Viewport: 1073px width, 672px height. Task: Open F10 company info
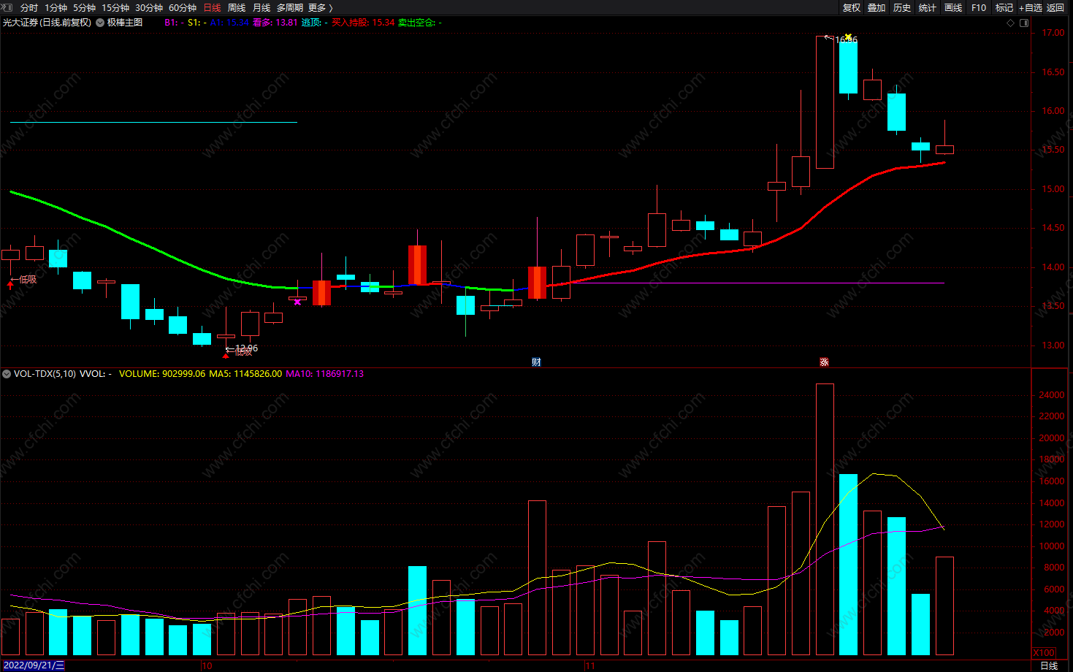(979, 8)
